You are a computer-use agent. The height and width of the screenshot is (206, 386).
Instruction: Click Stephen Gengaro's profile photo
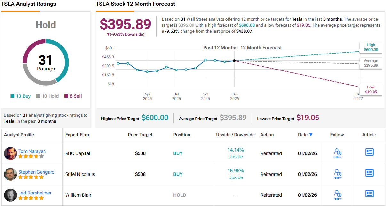point(11,174)
